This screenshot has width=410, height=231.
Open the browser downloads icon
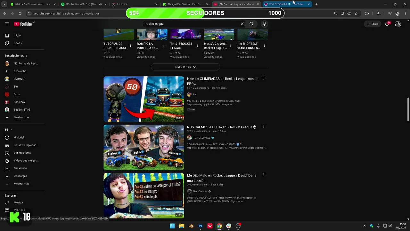[x=378, y=13]
